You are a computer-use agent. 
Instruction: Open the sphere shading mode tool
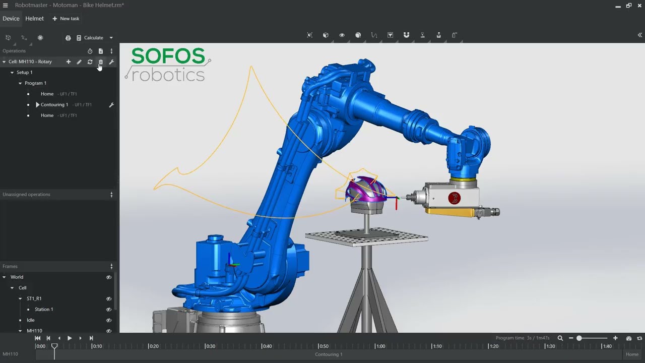pyautogui.click(x=358, y=35)
